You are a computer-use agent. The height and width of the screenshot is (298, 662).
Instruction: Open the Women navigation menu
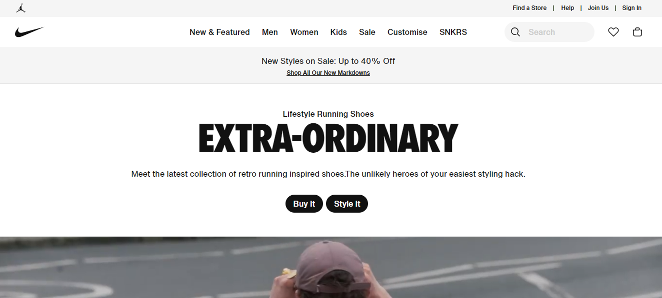(x=304, y=32)
